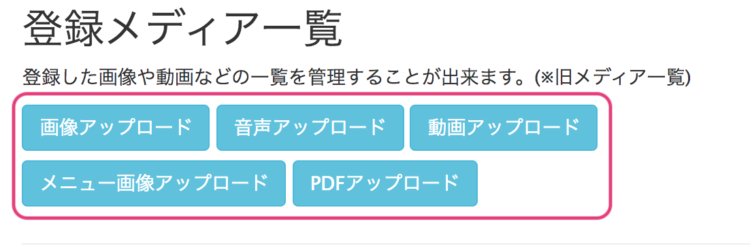Upload a PDF document using the PDFアップロード button

pos(385,183)
